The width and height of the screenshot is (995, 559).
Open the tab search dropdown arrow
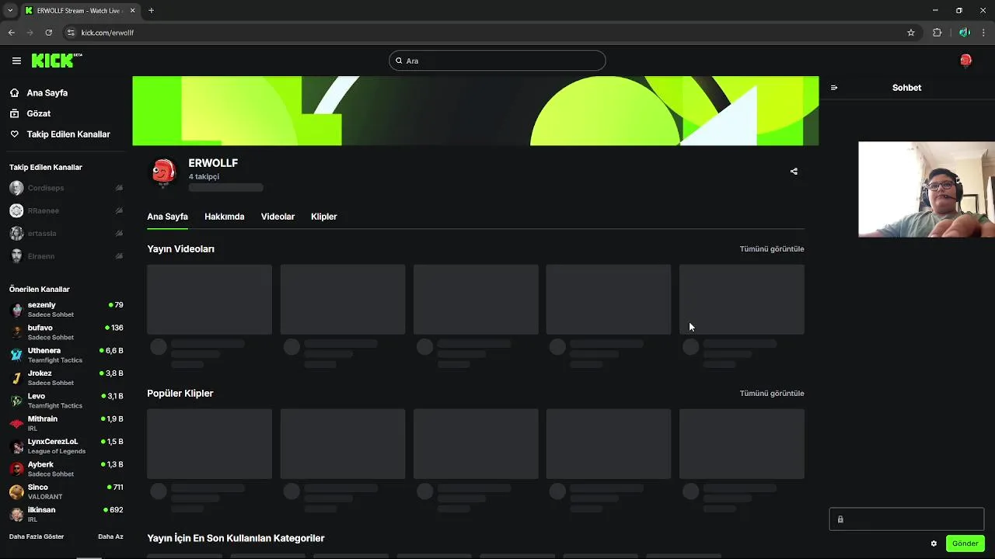10,11
